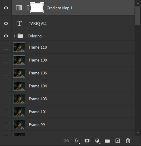This screenshot has height=146, width=141.
Task: Click the scroll up arrow
Action: (x=138, y=4)
